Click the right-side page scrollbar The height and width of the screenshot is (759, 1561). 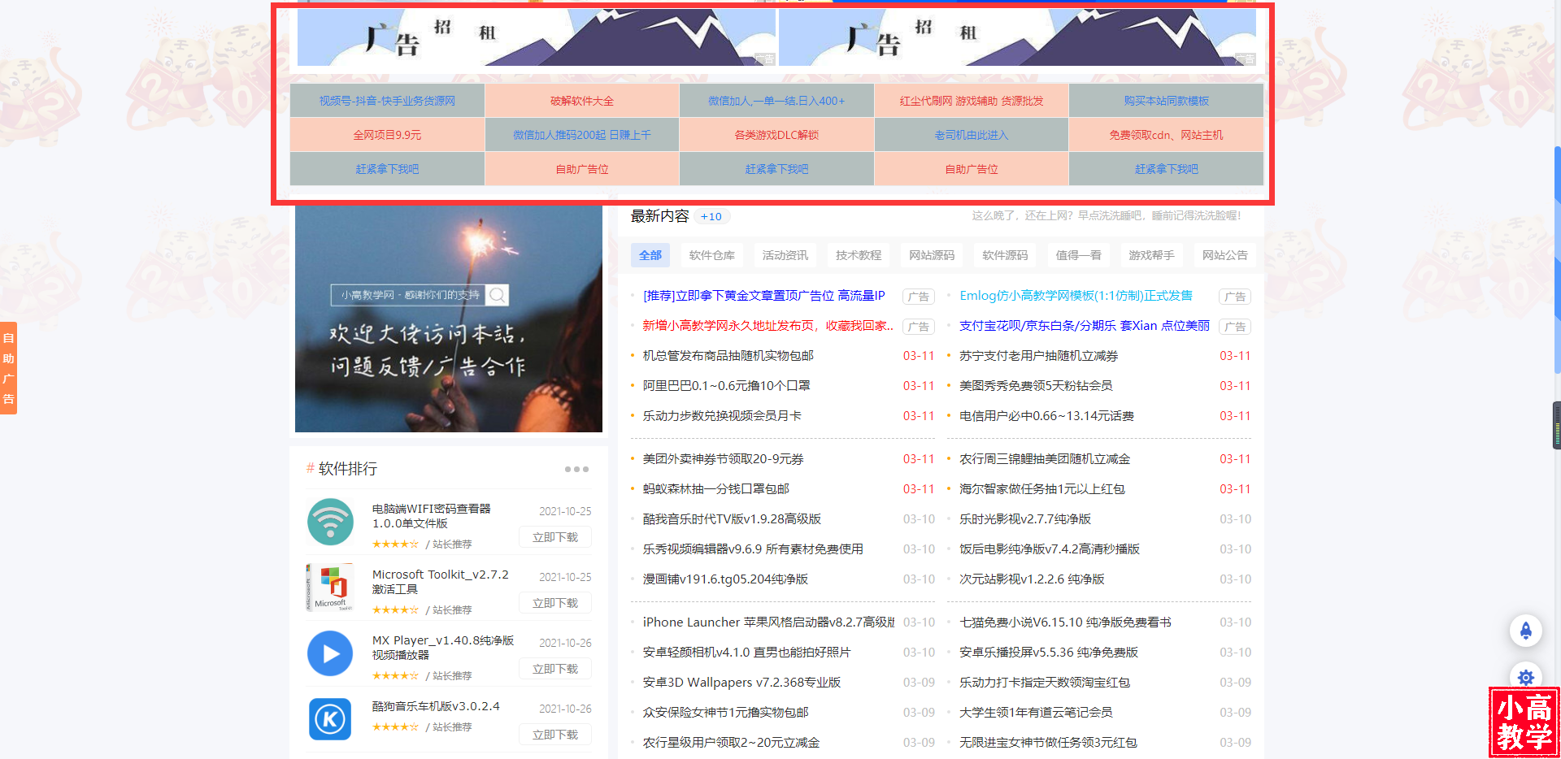click(x=1556, y=423)
